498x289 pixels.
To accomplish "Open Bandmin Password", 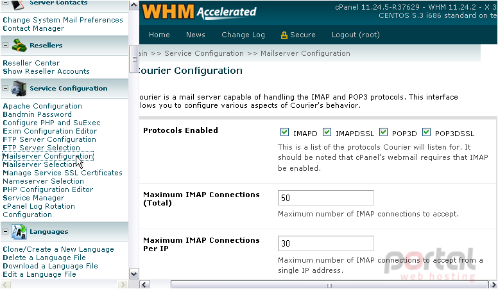I will tap(37, 114).
